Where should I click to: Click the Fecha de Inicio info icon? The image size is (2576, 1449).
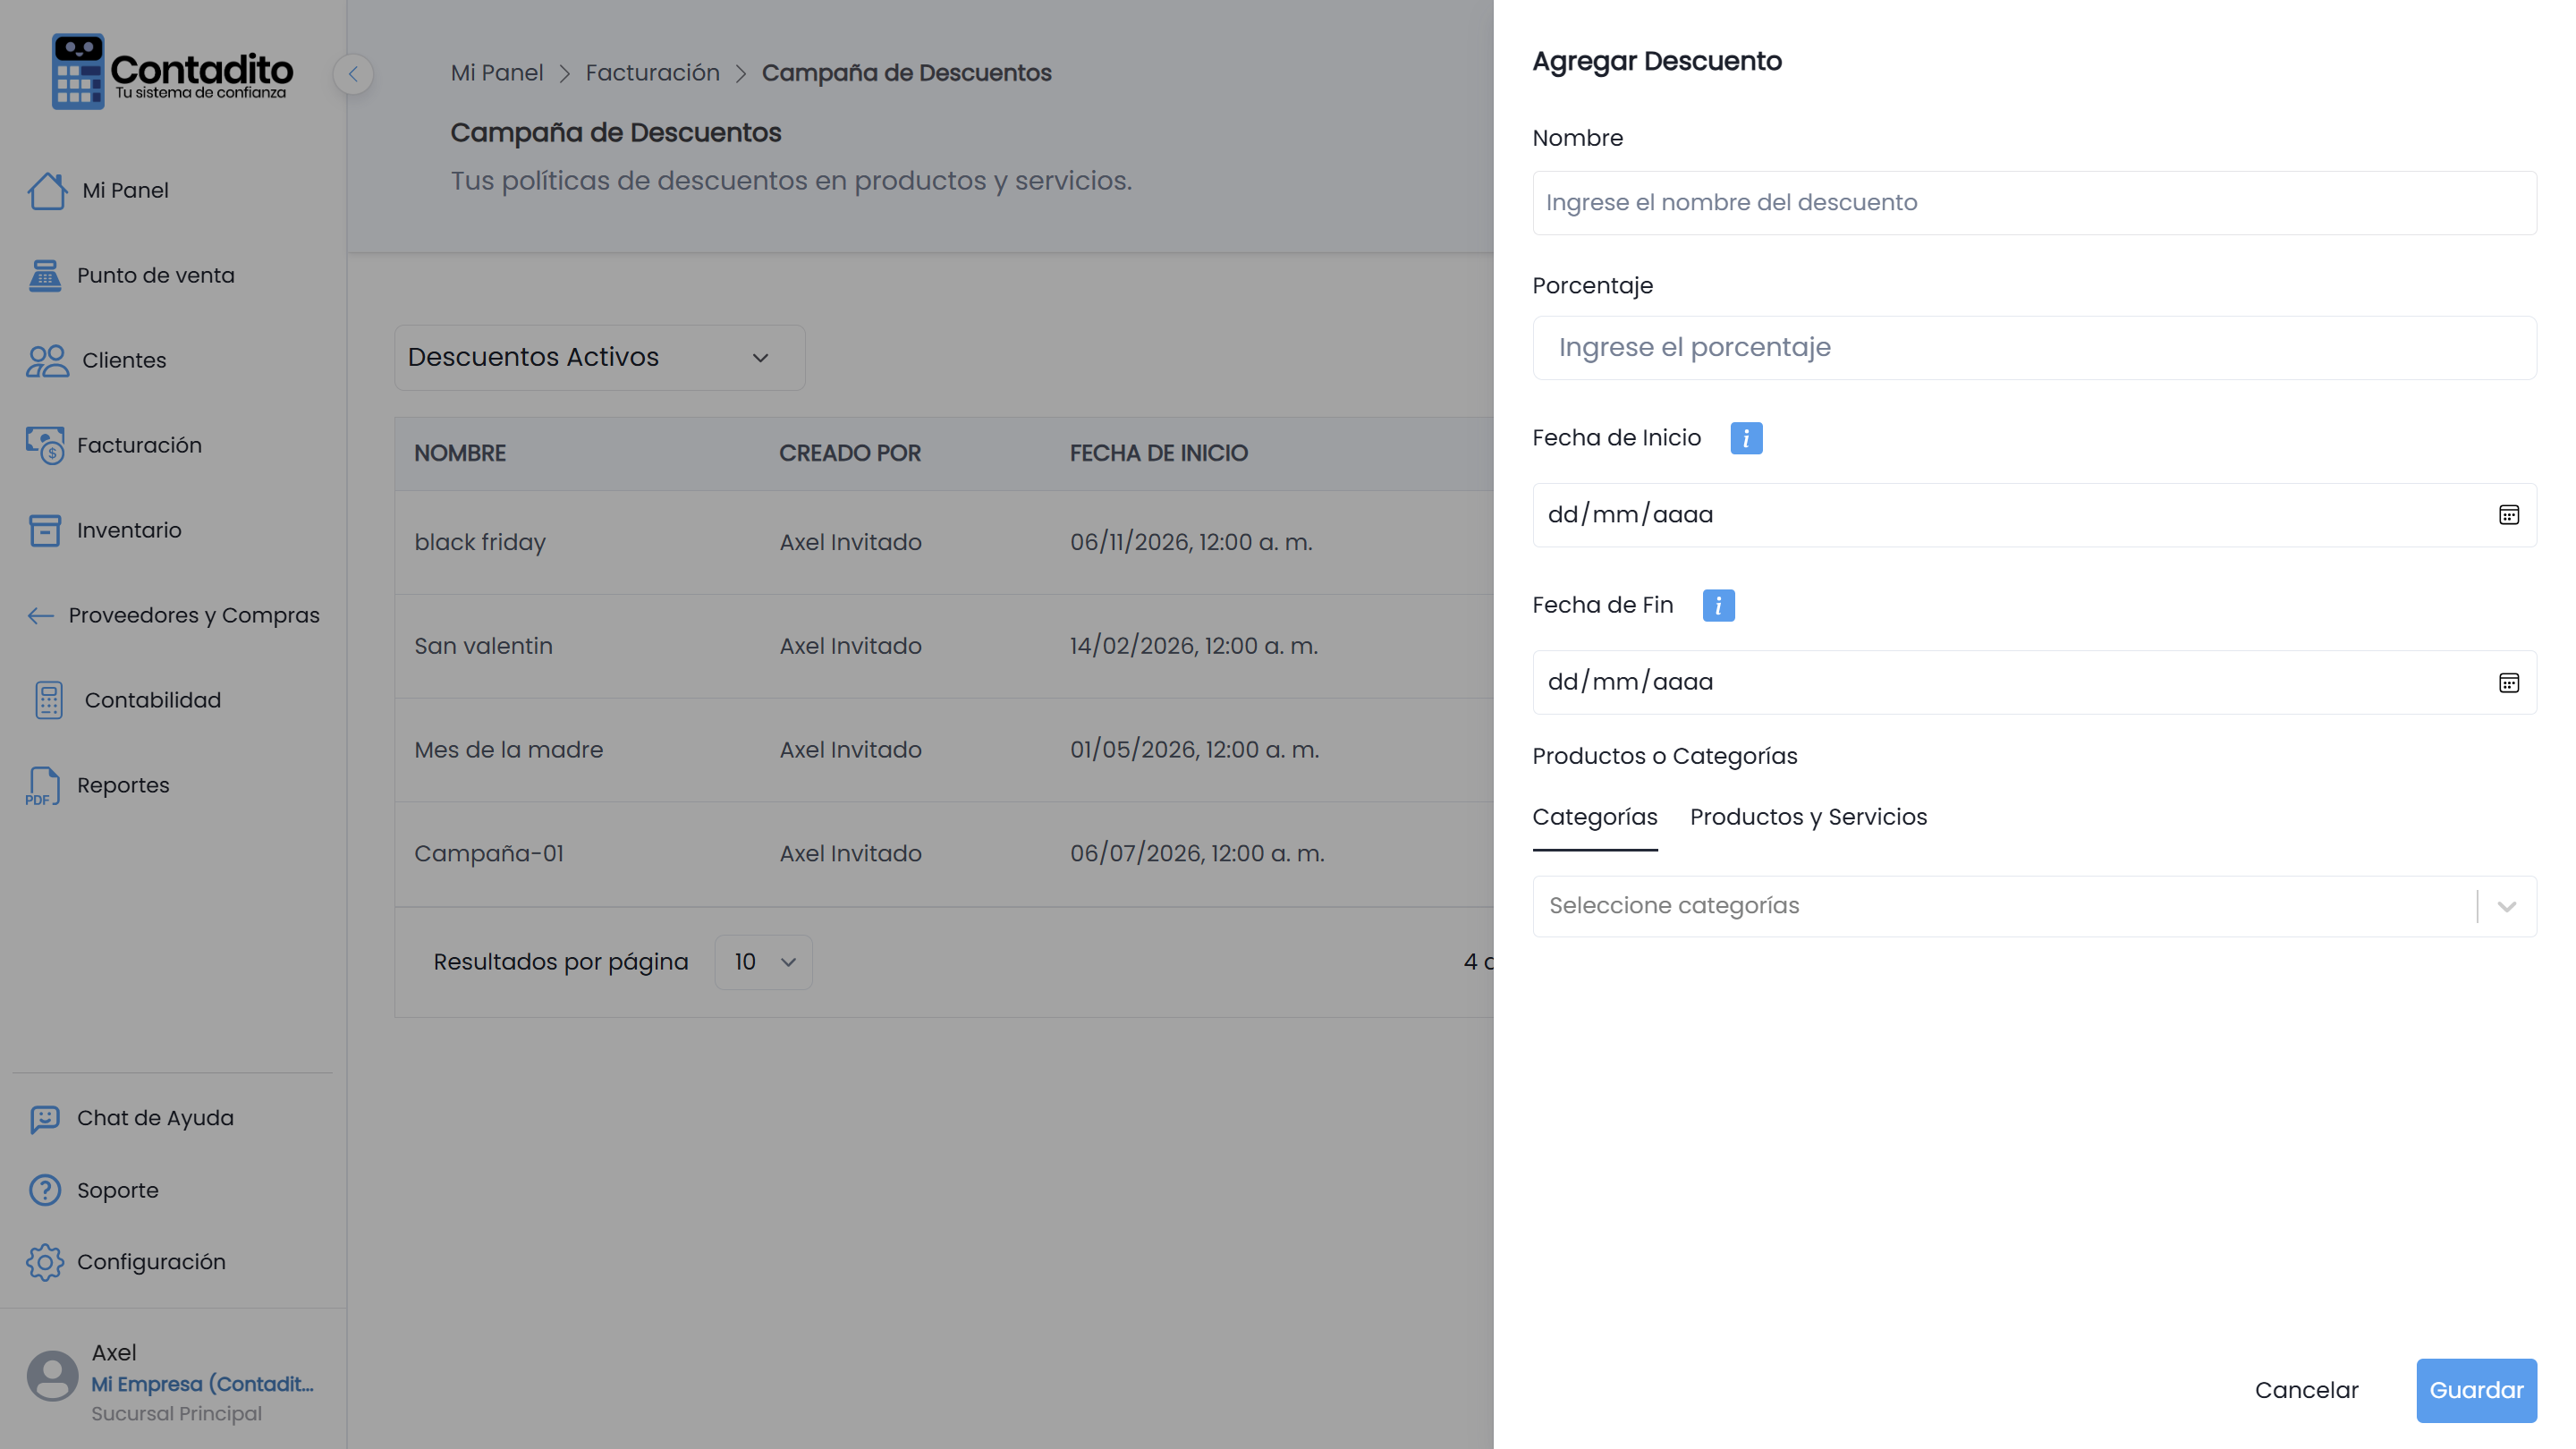pyautogui.click(x=1746, y=438)
